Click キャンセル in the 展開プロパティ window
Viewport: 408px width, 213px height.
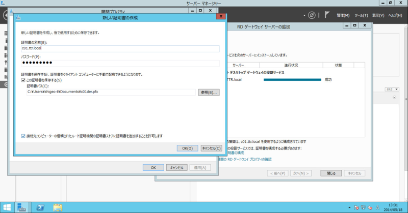(x=176, y=168)
